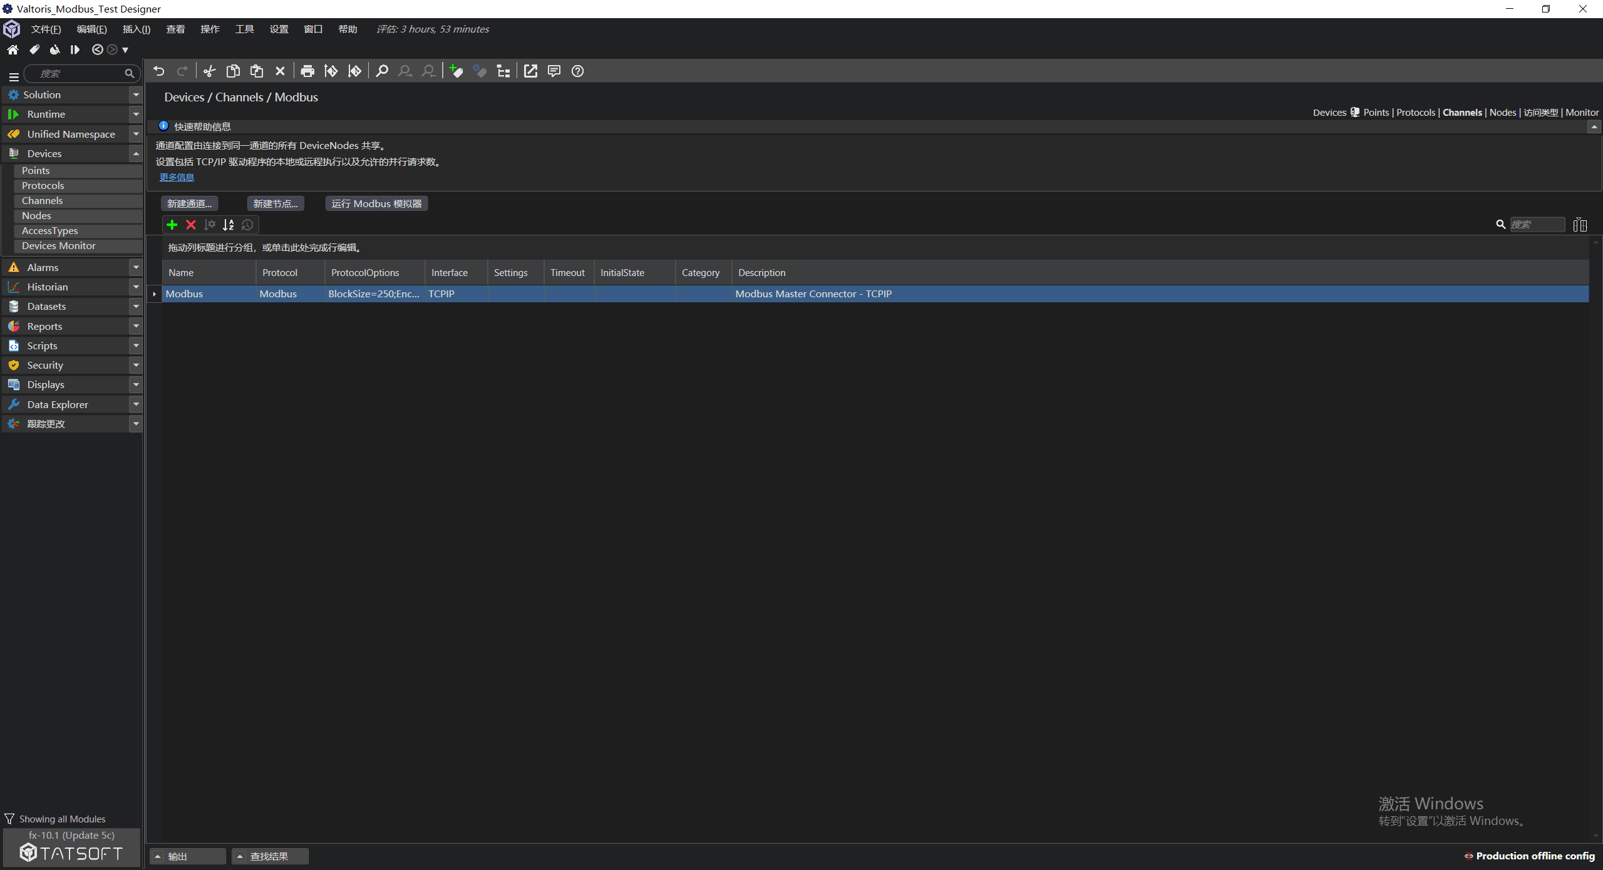Open in external window icon
The image size is (1603, 870).
point(530,71)
